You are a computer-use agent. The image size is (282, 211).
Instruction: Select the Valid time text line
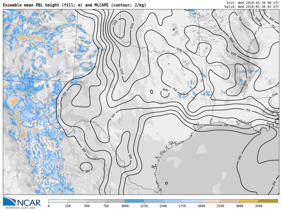(251, 7)
